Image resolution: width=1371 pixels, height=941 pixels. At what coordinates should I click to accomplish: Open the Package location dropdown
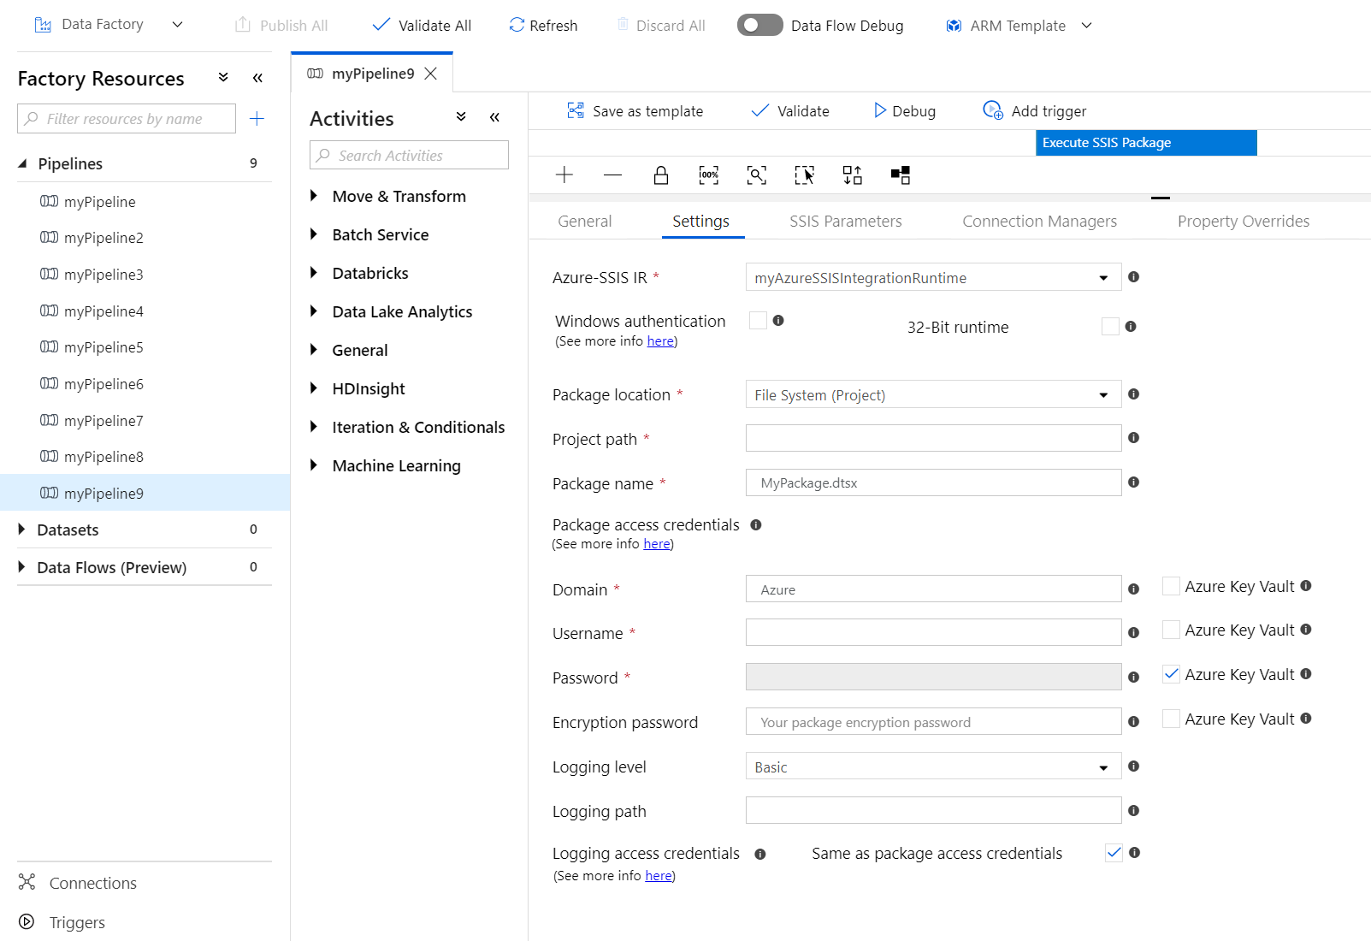(932, 395)
